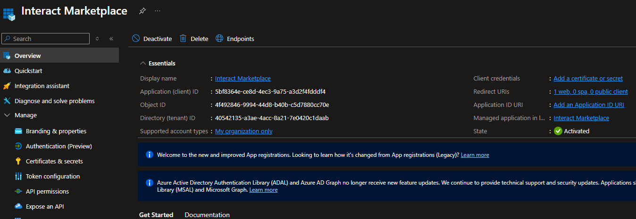Click the Delete button

pos(194,39)
